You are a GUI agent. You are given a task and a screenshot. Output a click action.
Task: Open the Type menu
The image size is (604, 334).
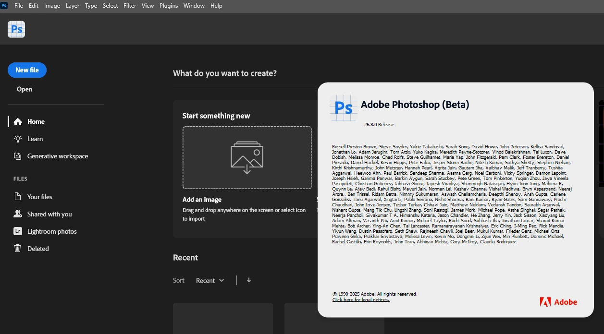click(x=91, y=6)
